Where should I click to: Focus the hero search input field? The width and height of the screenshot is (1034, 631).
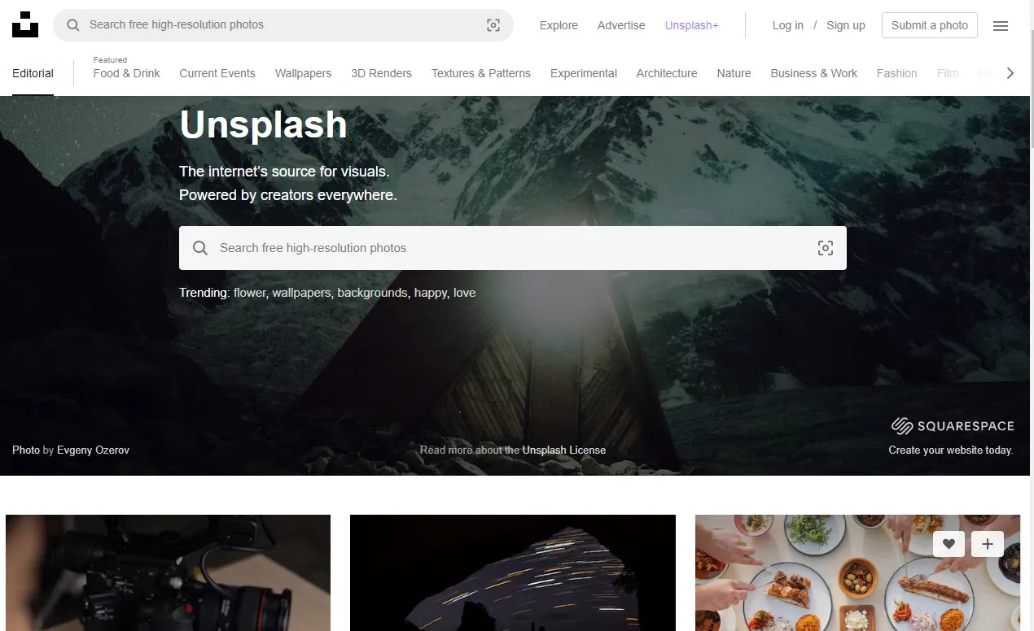[513, 248]
